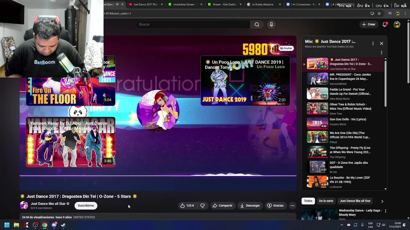Switch to Just Dance 2017 browser tab
The width and height of the screenshot is (410, 230).
tap(146, 4)
